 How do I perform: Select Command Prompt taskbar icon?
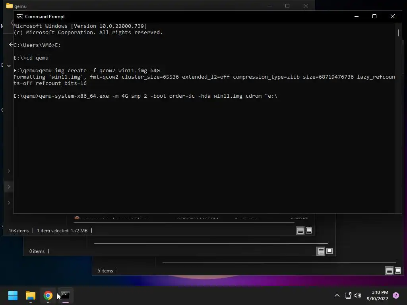pos(66,295)
